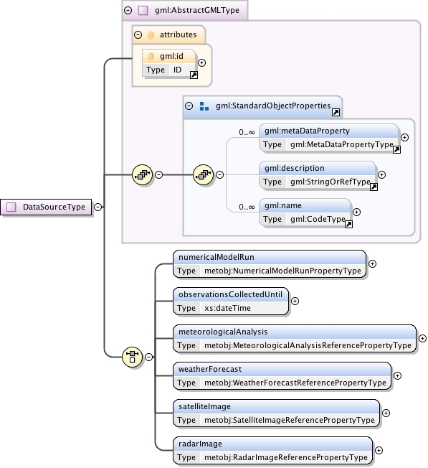
Task: Follow gml:CodeType reference arrow
Action: coord(348,224)
